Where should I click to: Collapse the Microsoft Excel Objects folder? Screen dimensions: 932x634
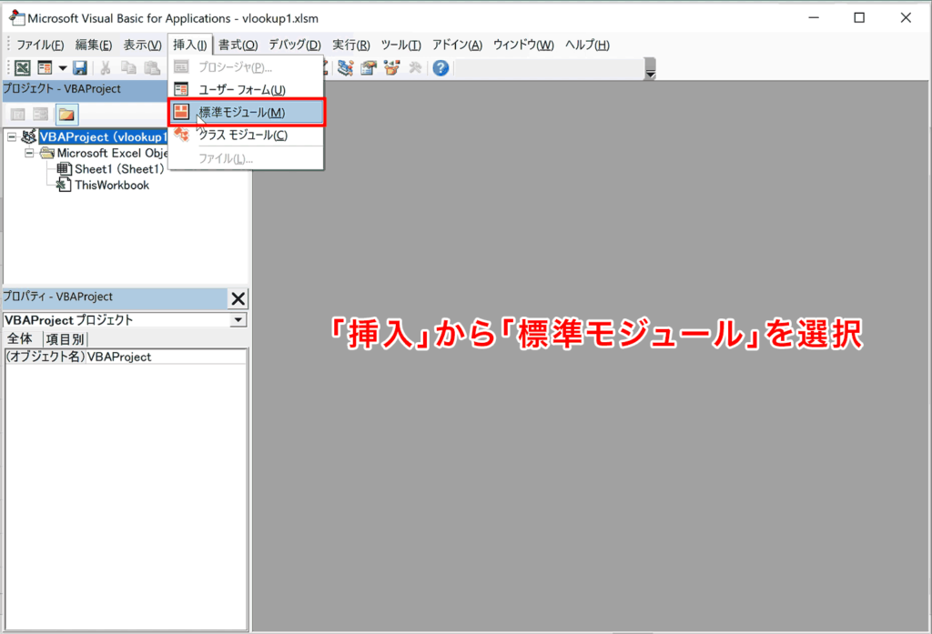click(28, 153)
